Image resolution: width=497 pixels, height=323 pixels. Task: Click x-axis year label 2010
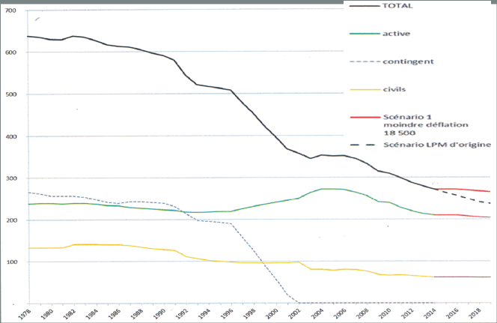click(385, 313)
